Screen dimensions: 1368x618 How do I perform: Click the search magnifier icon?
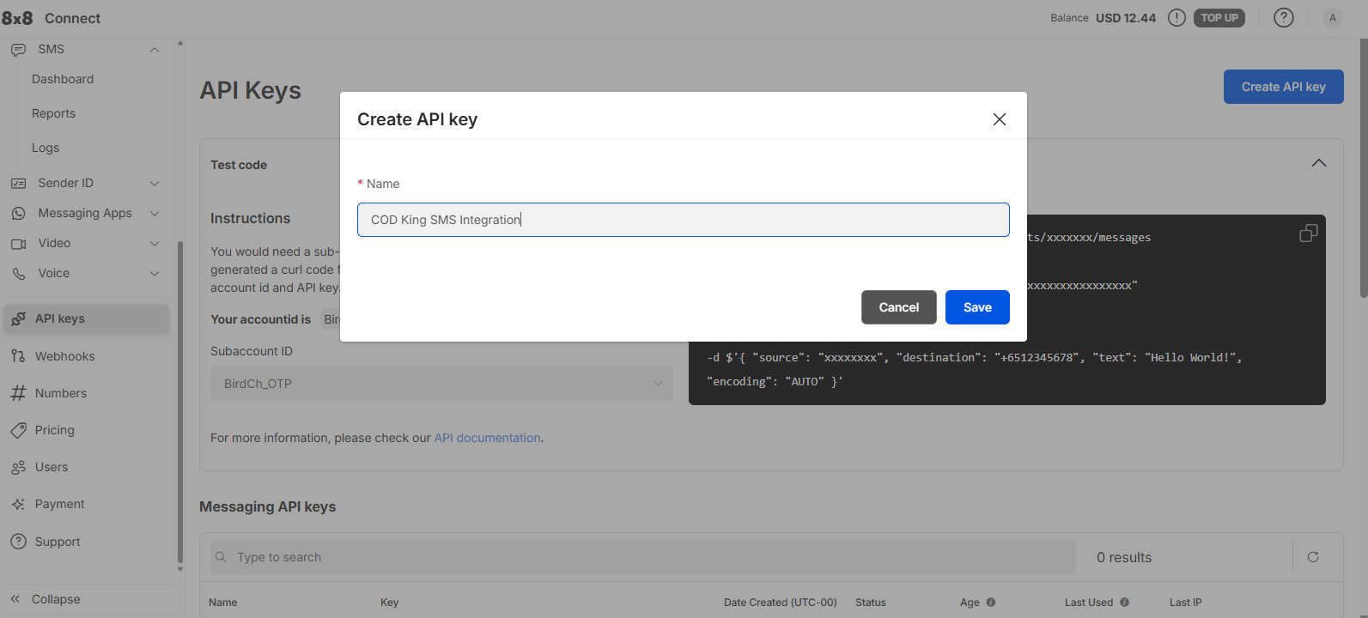(221, 557)
